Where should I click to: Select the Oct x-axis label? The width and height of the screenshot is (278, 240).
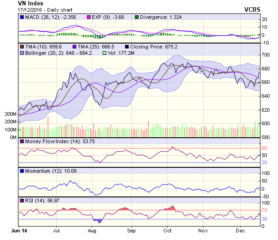[x=167, y=230]
